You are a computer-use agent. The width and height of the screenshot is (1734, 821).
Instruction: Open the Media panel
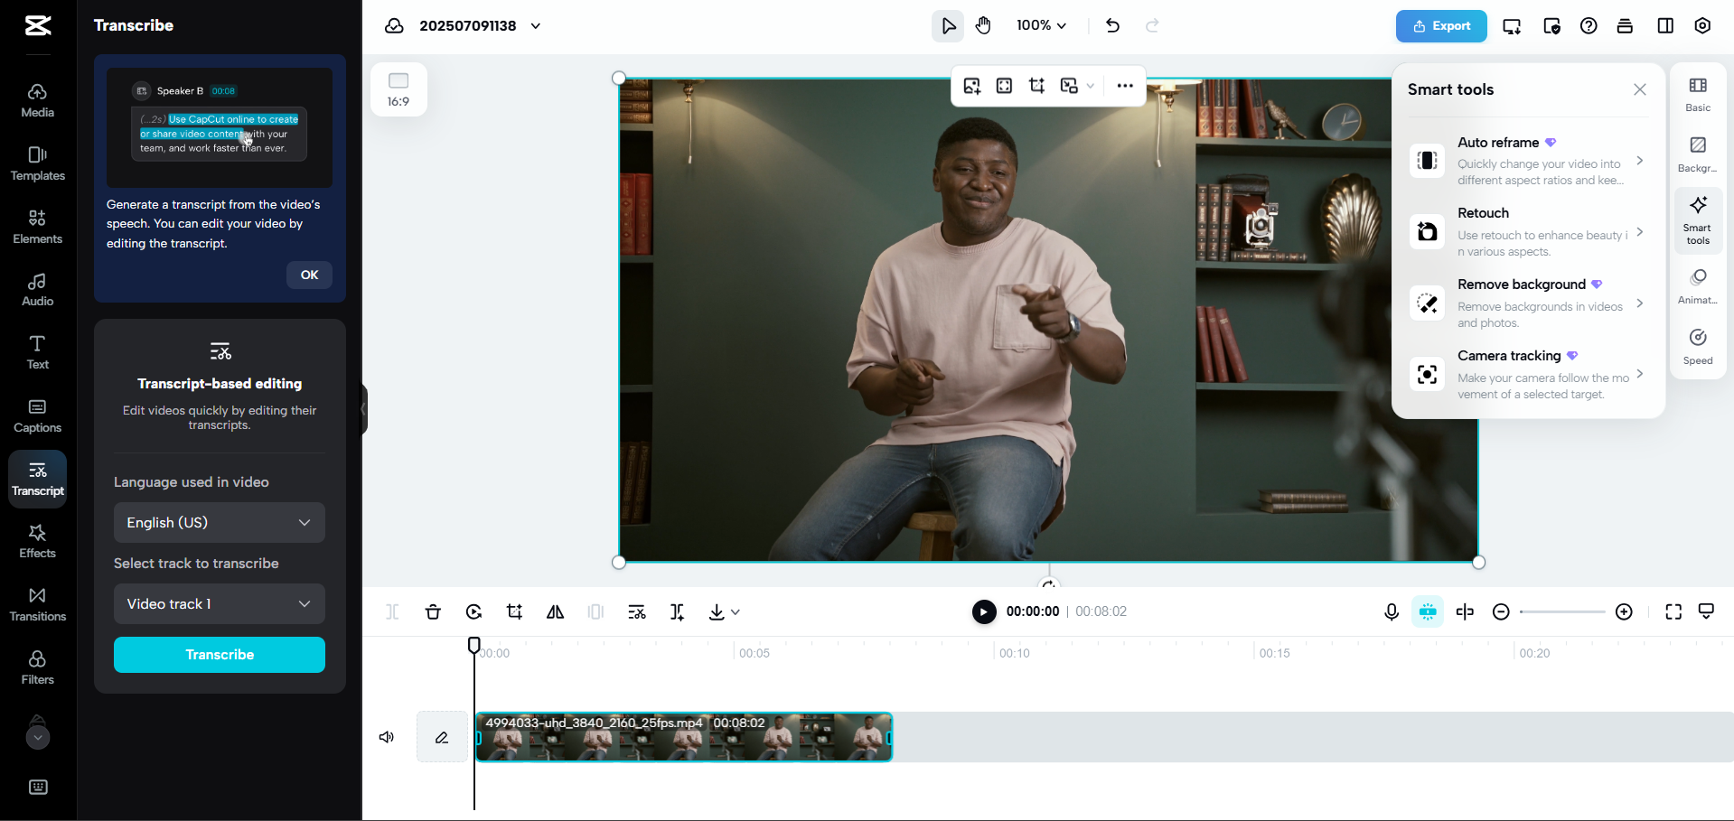click(x=37, y=99)
